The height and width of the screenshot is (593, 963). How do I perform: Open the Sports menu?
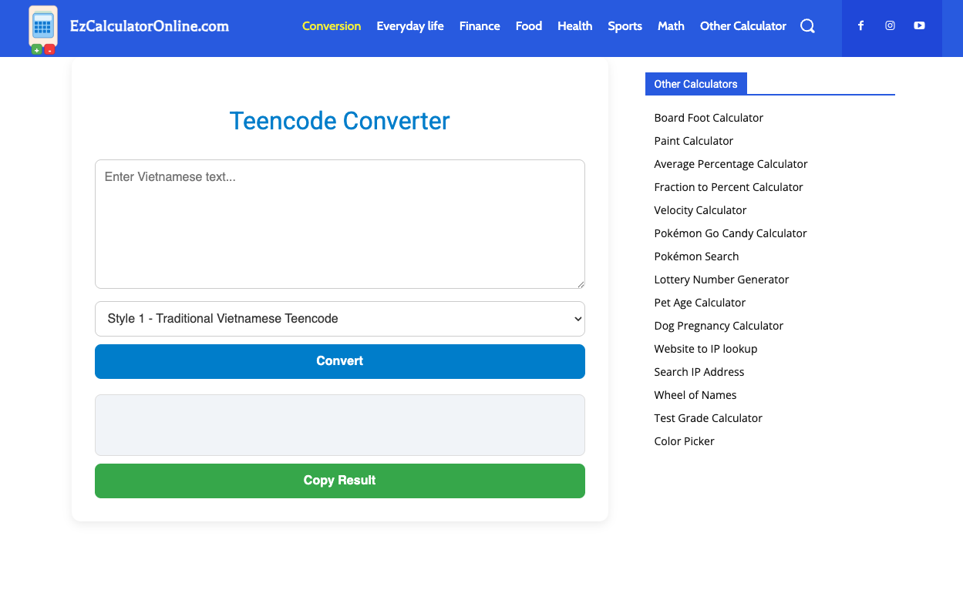(625, 25)
